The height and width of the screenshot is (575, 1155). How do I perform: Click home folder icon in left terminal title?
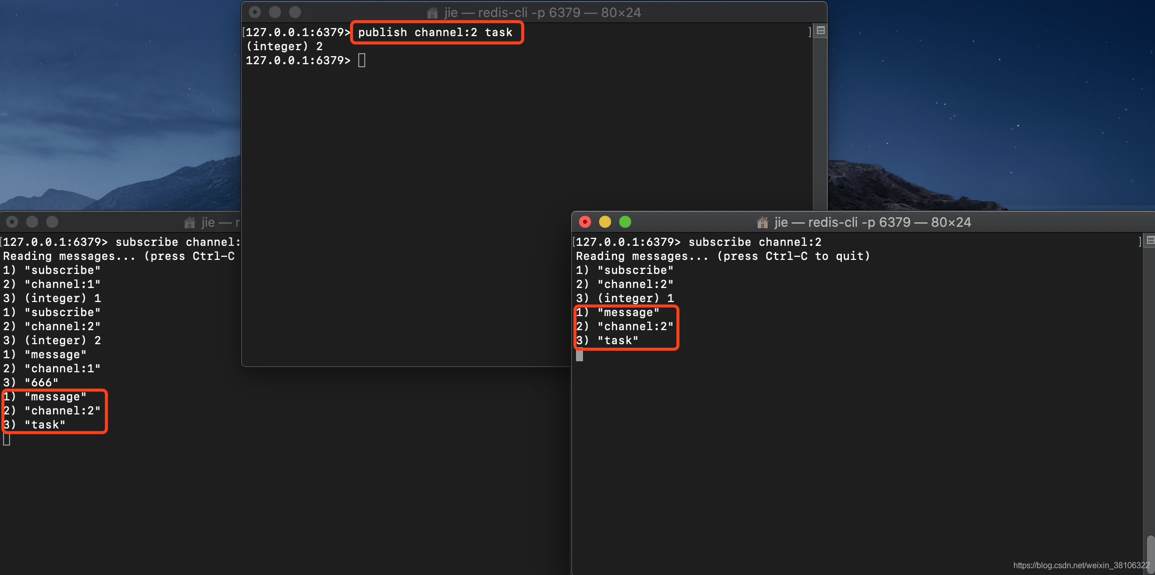(x=190, y=222)
